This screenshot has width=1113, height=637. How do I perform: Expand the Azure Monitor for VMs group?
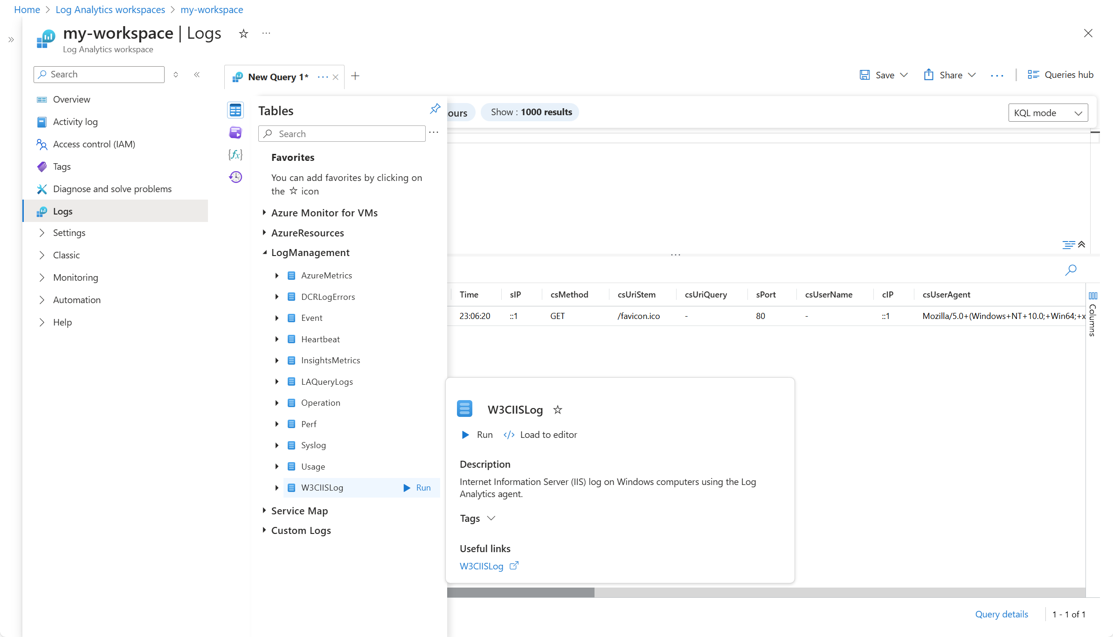(x=264, y=213)
